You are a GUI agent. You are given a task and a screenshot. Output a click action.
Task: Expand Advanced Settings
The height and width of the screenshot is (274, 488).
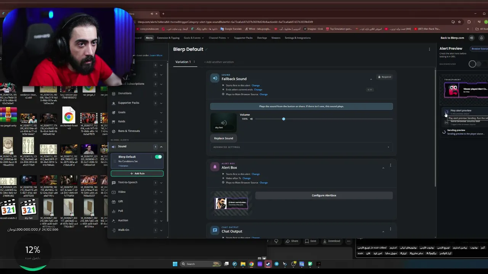(301, 147)
